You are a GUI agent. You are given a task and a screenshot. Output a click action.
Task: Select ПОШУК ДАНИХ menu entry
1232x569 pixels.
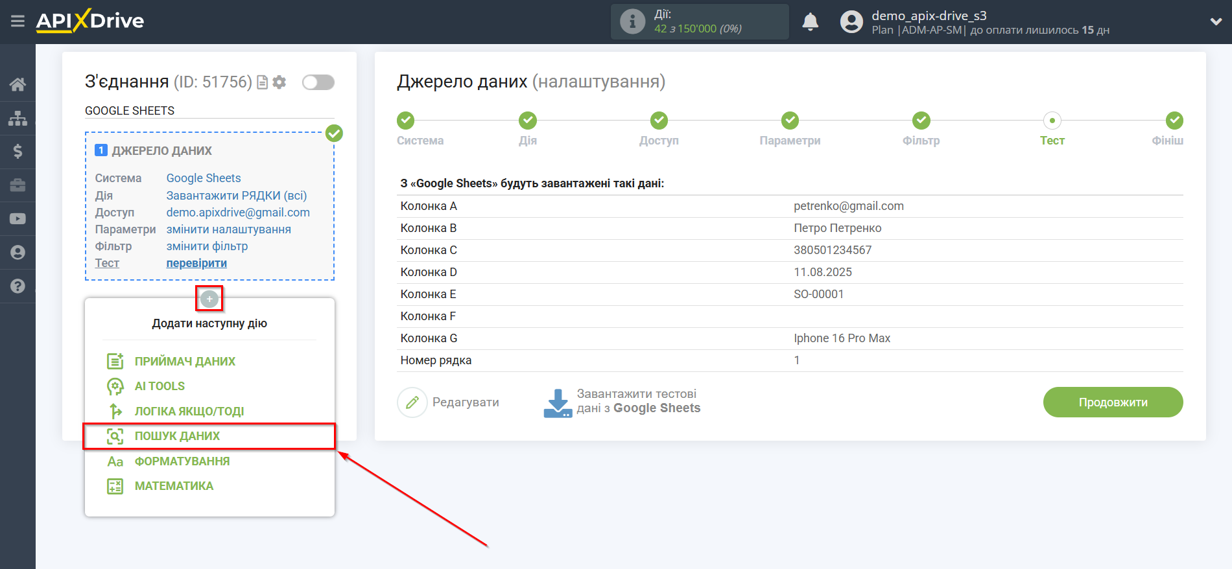(177, 436)
